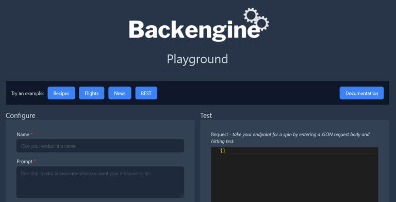This screenshot has width=396, height=202.
Task: Click the Test section title
Action: (x=206, y=115)
